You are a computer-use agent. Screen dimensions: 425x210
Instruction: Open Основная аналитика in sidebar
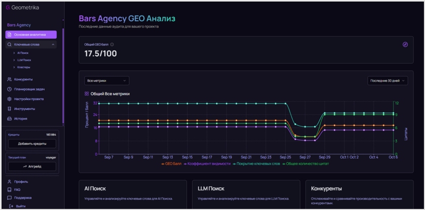point(31,34)
